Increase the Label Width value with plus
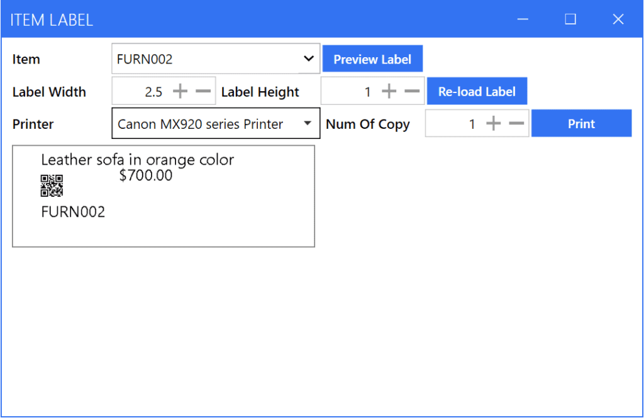Screen dimensions: 644x418 pyautogui.click(x=180, y=92)
